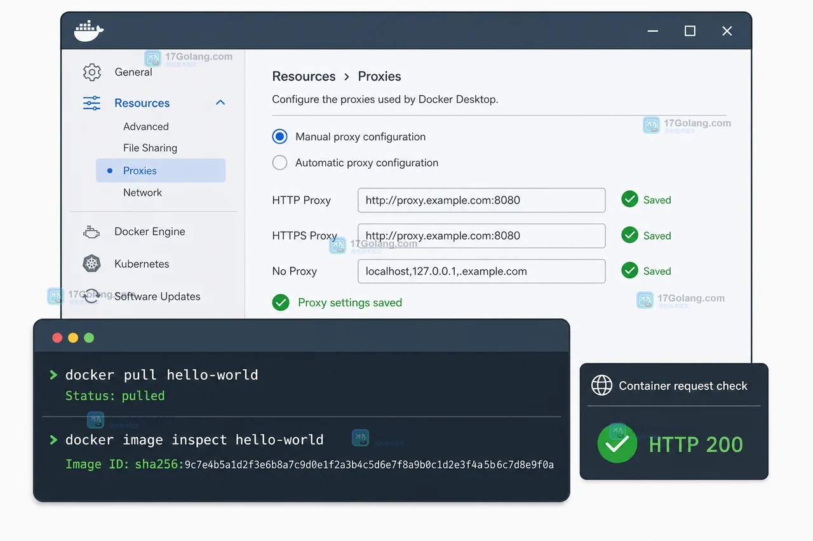Click the No Proxy input field
The width and height of the screenshot is (813, 541).
pos(481,271)
